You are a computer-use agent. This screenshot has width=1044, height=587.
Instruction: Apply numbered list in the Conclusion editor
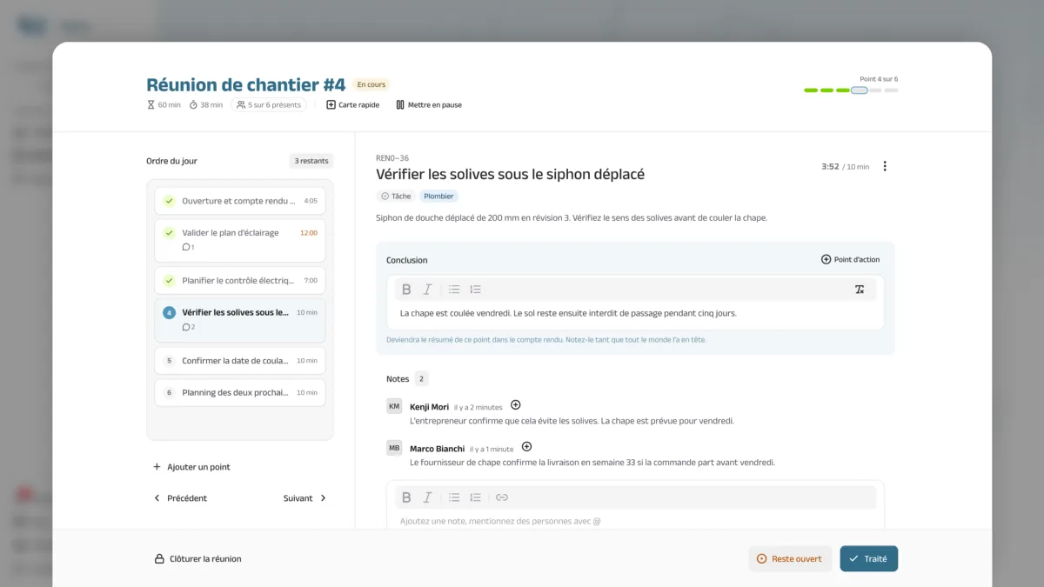475,290
